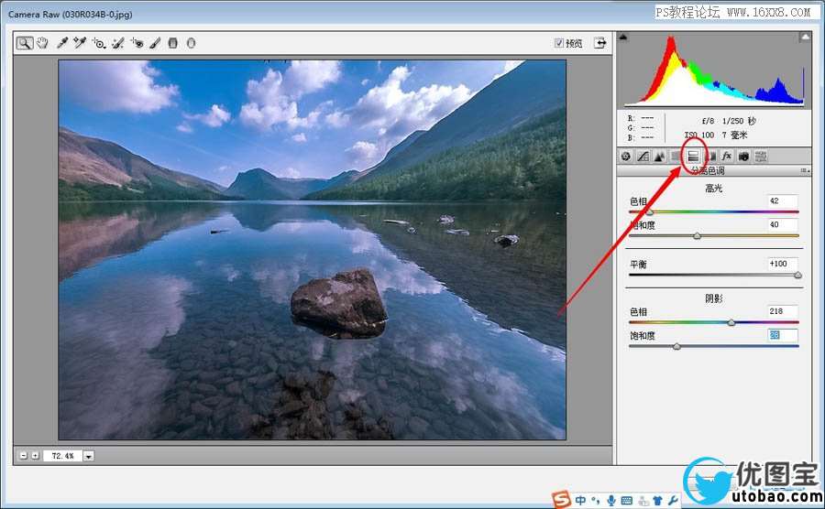Open the HSL / Grayscale panel tab

coord(676,156)
